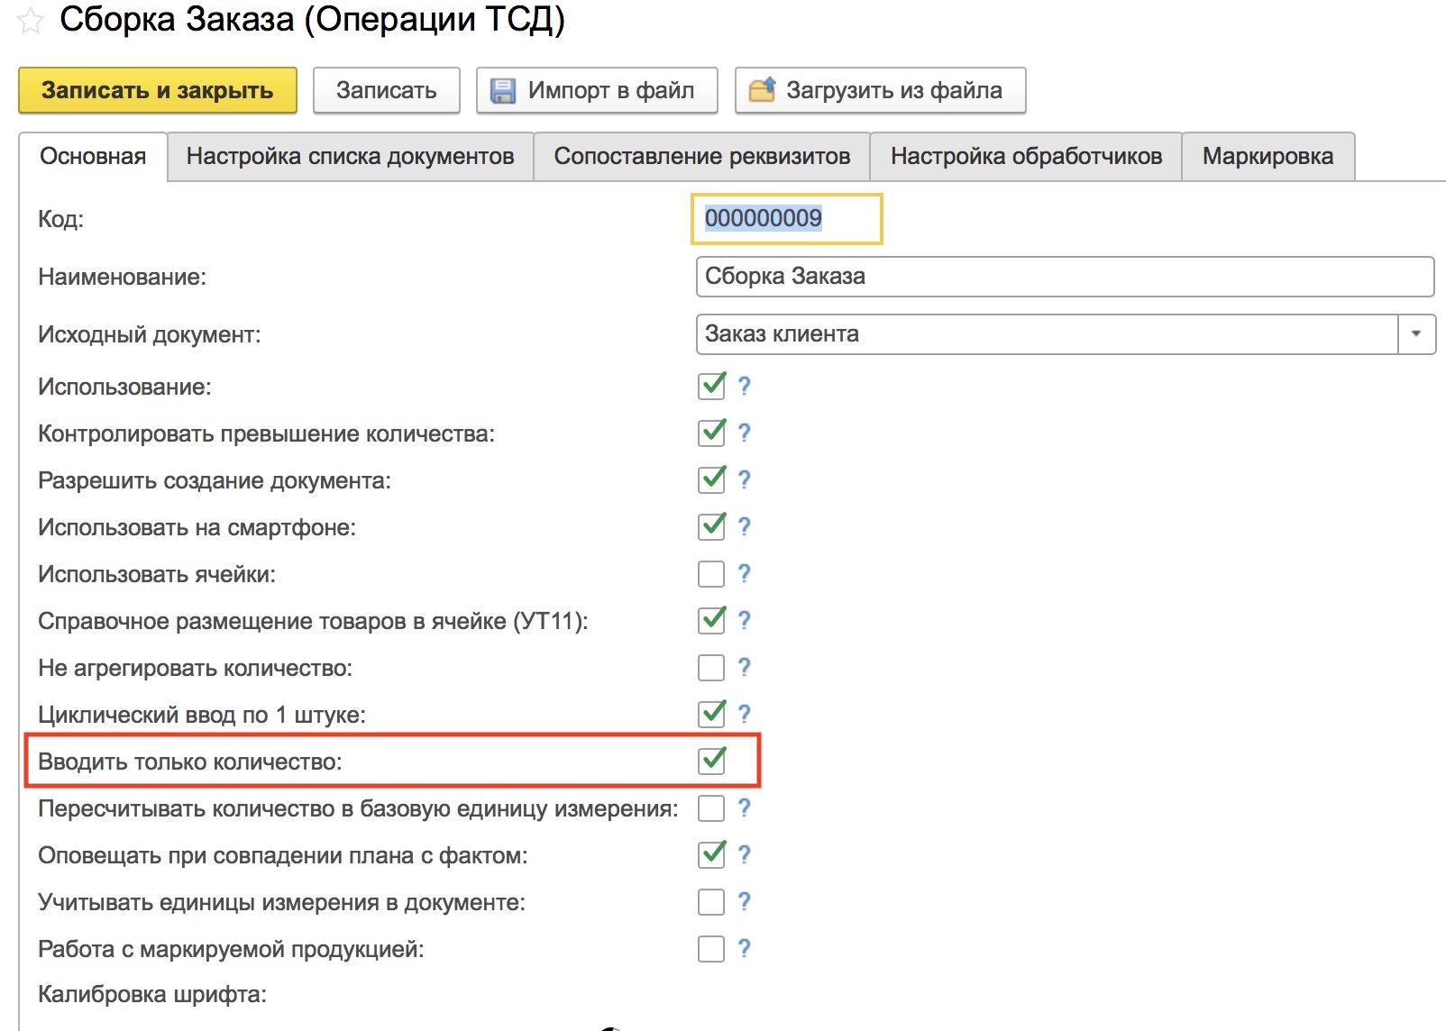Show hint for Работа с маркируемой продукцией
The image size is (1446, 1031).
click(x=744, y=948)
